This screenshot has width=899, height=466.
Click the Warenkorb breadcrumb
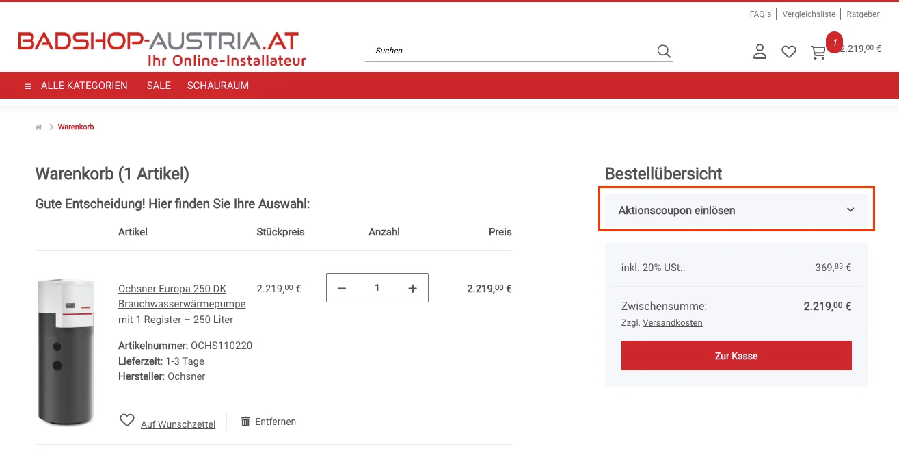click(x=76, y=127)
